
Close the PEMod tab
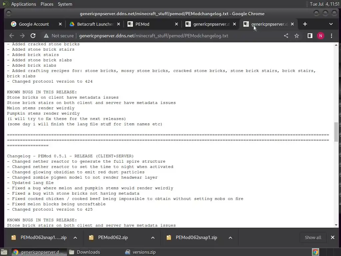point(176,24)
